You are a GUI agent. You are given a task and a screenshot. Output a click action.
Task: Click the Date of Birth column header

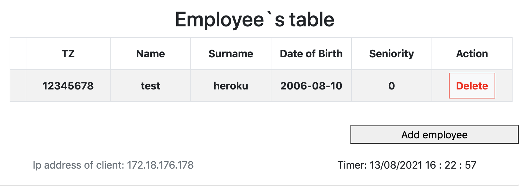(x=311, y=53)
